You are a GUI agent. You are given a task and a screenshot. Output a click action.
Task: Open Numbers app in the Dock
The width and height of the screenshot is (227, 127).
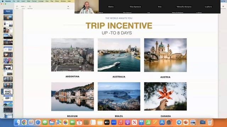pos(148,122)
